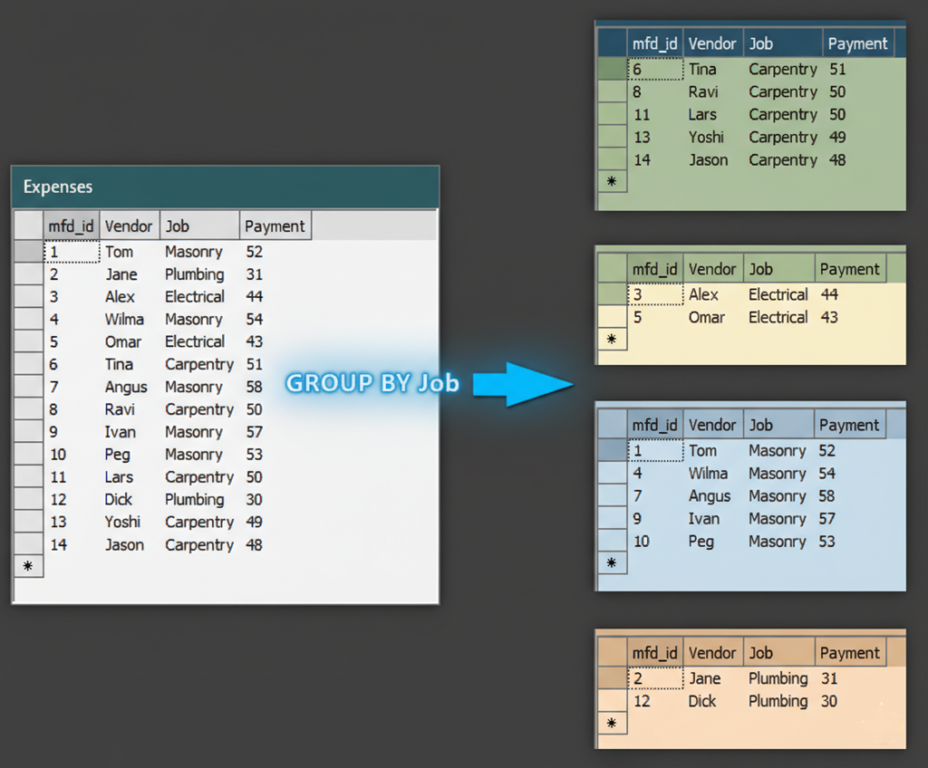Image resolution: width=928 pixels, height=768 pixels.
Task: Click the new-row asterisk in Plumbing table
Action: tap(612, 723)
